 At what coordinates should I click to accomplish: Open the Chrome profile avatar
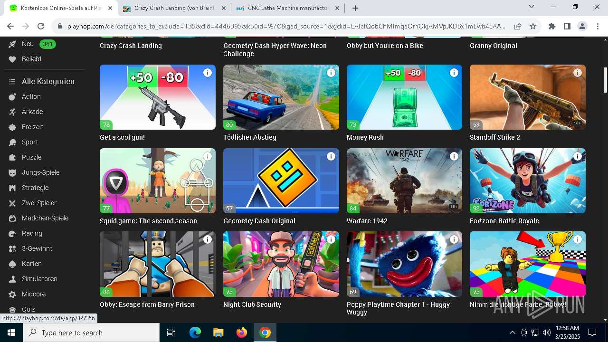coord(582,26)
